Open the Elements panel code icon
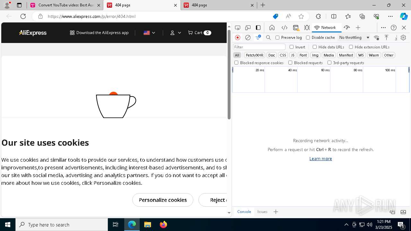 [284, 28]
